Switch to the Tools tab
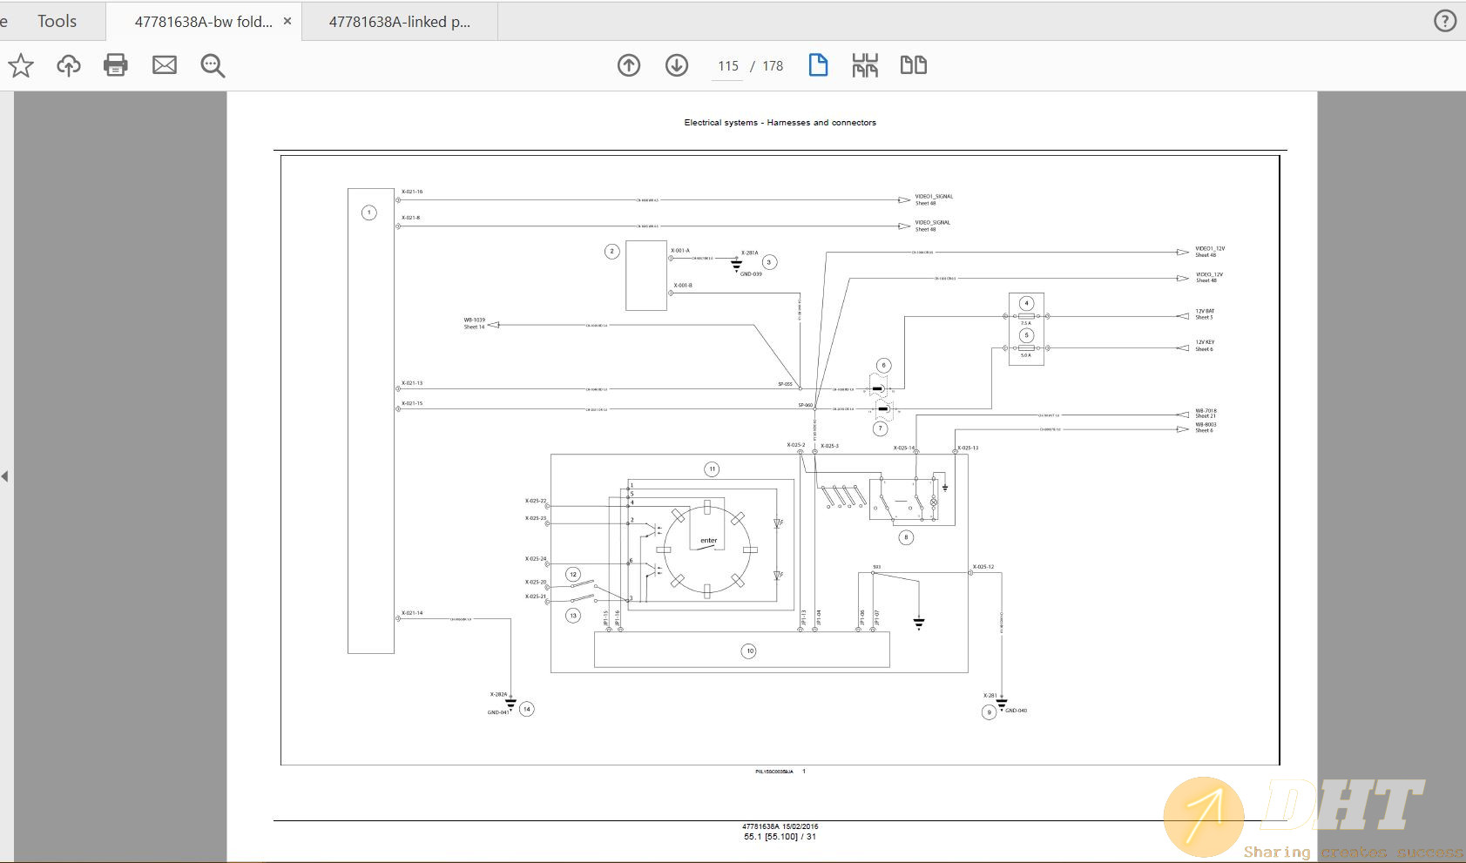 pyautogui.click(x=57, y=22)
